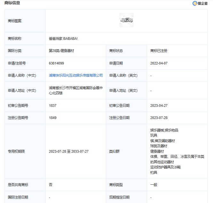Click the 商标信息 section heading

click(x=12, y=3)
